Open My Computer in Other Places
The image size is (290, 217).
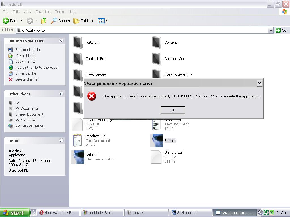(x=26, y=120)
